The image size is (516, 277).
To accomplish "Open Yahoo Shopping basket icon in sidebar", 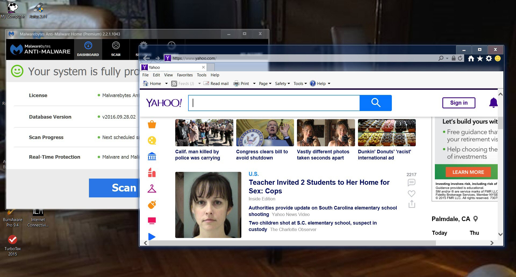I will point(152,125).
